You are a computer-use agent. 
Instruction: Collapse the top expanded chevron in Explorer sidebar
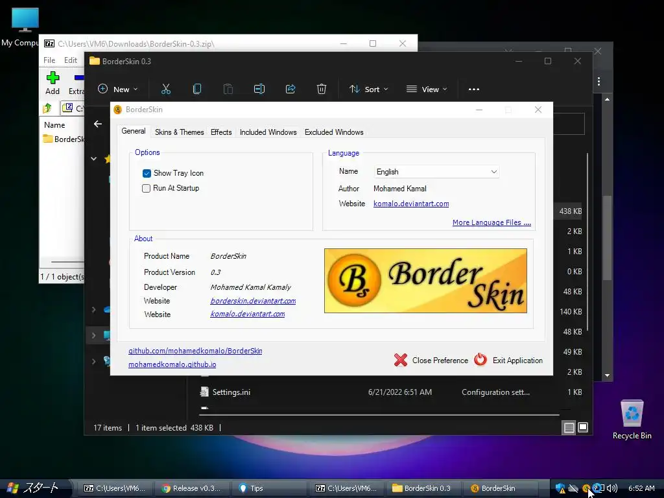[93, 159]
